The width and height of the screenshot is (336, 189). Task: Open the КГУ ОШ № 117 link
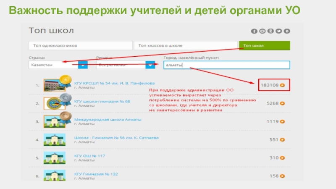point(89,156)
